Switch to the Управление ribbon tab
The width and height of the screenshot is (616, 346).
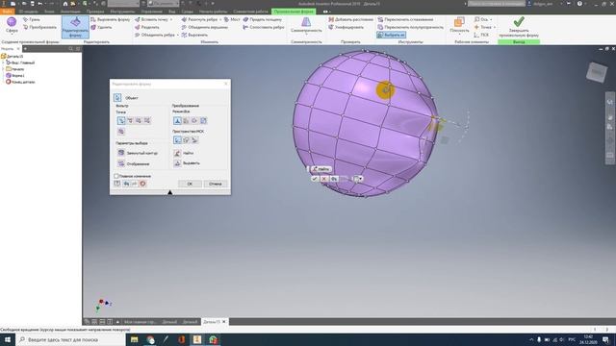pos(152,12)
